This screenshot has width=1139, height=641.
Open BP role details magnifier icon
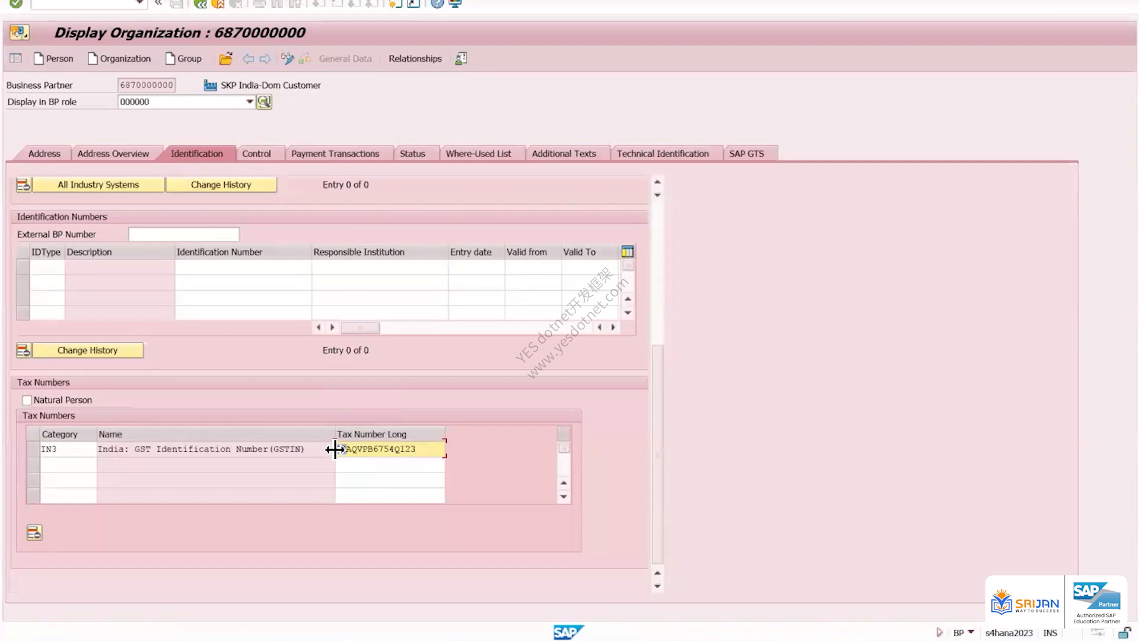coord(264,102)
